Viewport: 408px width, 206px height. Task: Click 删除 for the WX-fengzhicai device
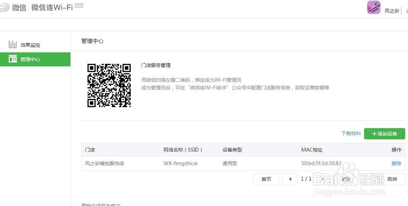click(396, 163)
